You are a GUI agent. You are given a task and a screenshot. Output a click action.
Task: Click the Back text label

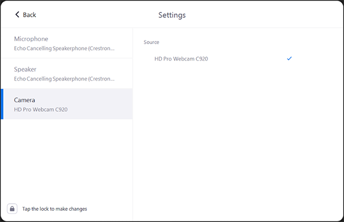[30, 15]
